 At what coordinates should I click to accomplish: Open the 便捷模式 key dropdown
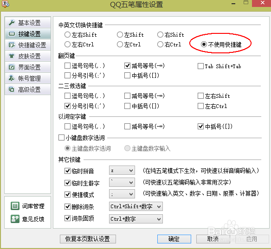pyautogui.click(x=122, y=194)
